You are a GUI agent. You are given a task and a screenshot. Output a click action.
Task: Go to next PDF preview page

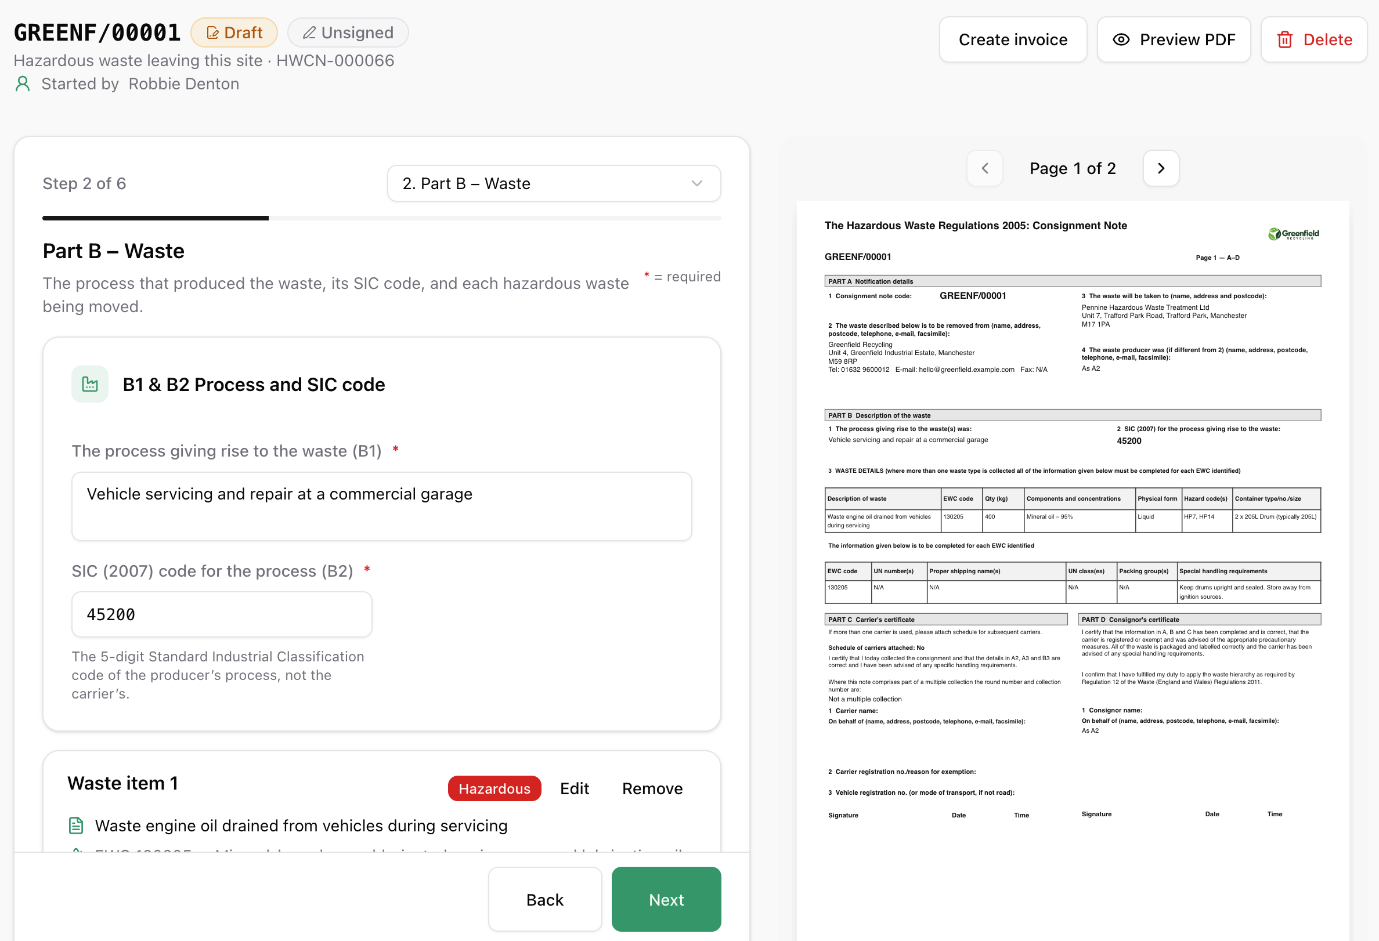[x=1161, y=168]
